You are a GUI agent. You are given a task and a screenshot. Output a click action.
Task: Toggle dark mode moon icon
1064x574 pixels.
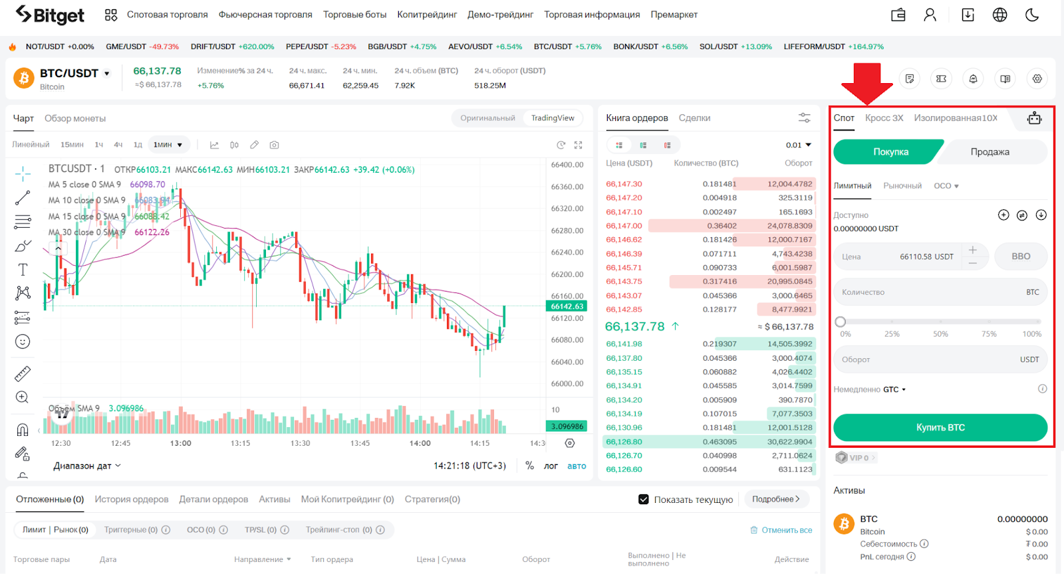click(x=1032, y=15)
